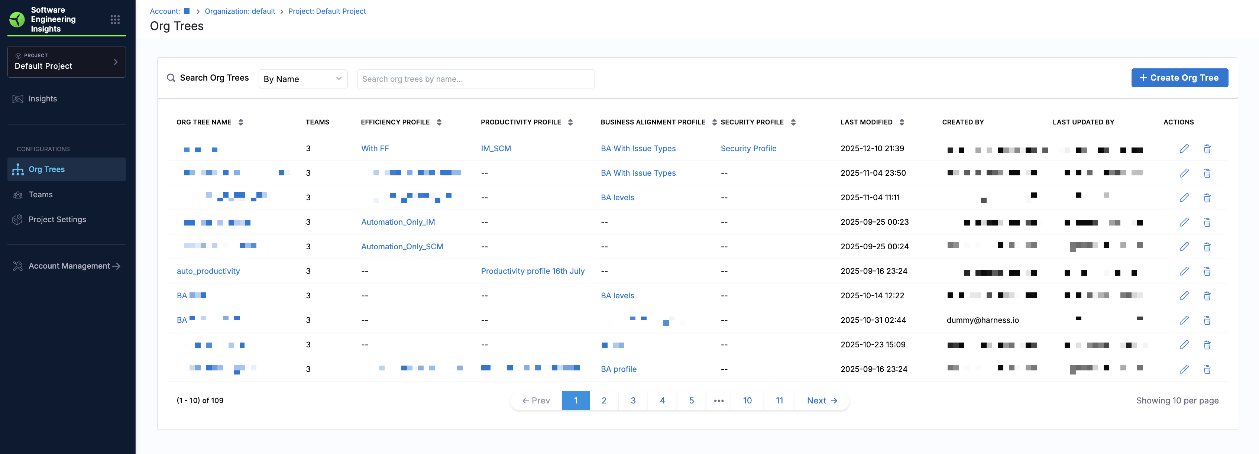This screenshot has height=454, width=1259.
Task: Click the Search org trees by name field
Action: coord(475,79)
